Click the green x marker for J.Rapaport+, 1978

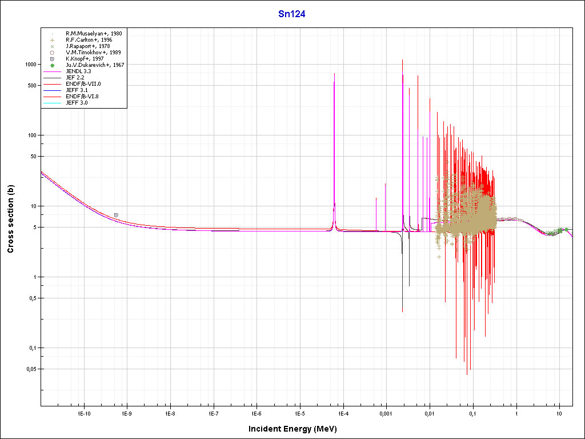coord(52,46)
